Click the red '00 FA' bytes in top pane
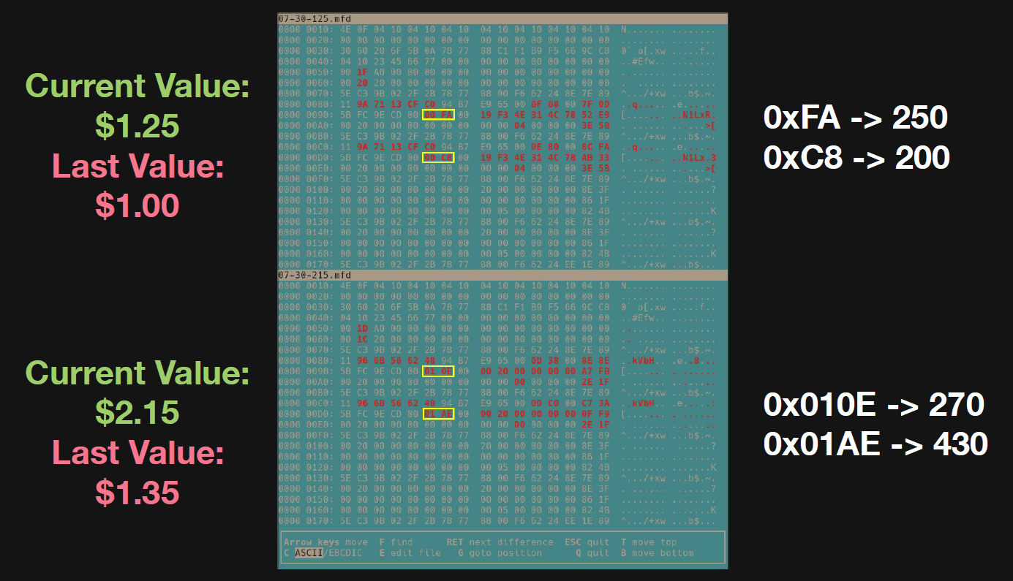1013x581 pixels. [439, 115]
